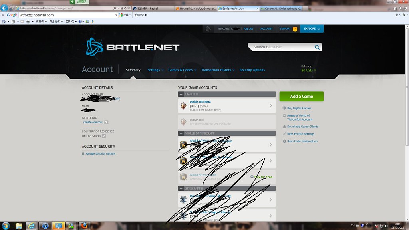Open Windows Explorer folder on taskbar
The height and width of the screenshot is (230, 409).
click(19, 226)
